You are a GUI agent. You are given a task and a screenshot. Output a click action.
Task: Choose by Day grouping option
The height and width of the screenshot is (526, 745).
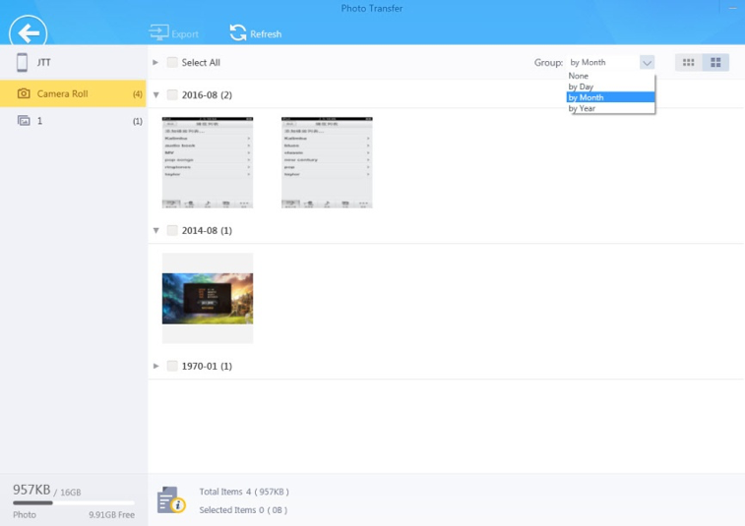(x=610, y=87)
